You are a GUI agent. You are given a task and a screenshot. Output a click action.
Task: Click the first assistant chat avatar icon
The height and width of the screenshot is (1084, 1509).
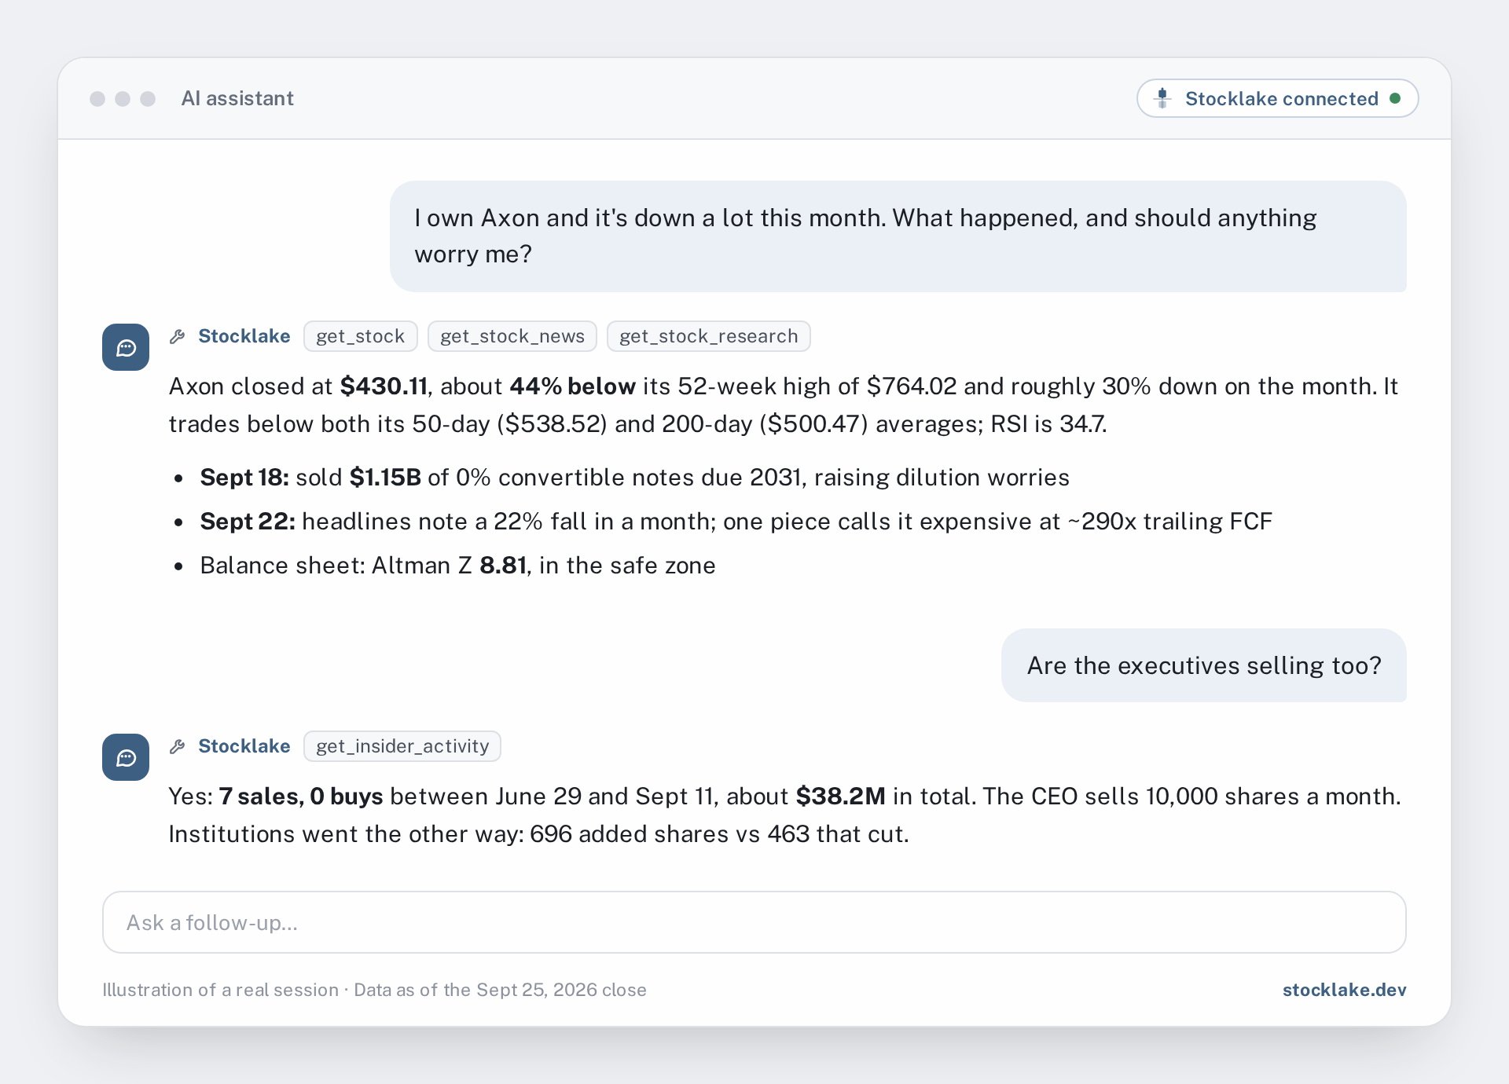[x=126, y=347]
